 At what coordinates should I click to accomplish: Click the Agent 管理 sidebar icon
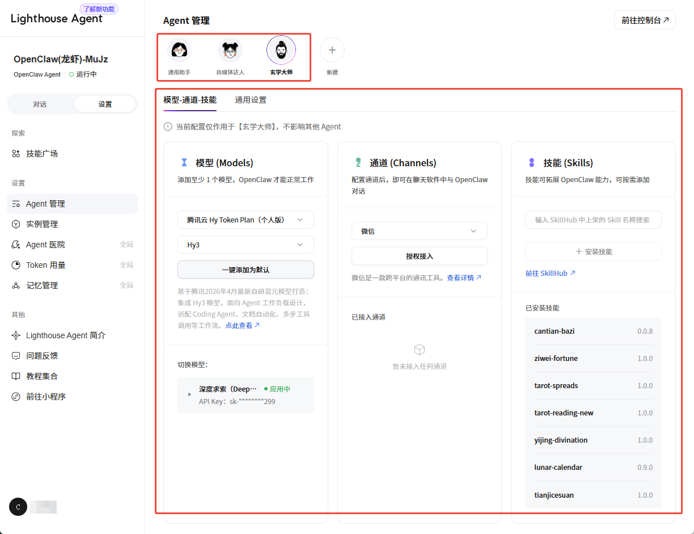(16, 204)
